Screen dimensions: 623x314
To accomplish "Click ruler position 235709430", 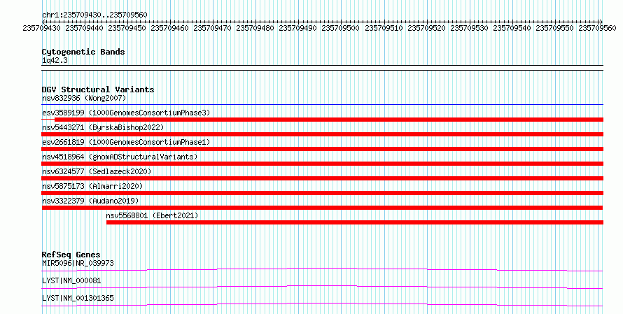I will point(42,28).
